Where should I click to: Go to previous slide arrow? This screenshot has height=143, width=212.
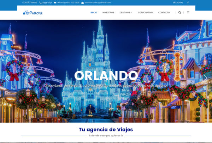(7, 78)
